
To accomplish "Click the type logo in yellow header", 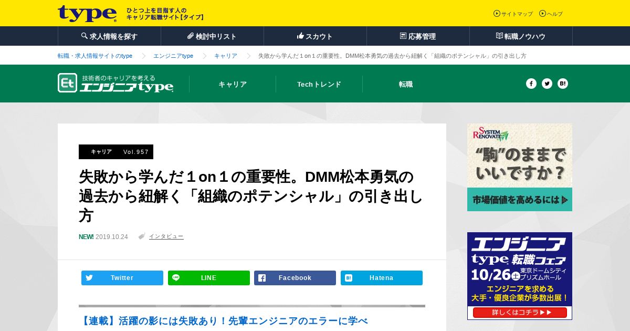I will coord(87,13).
